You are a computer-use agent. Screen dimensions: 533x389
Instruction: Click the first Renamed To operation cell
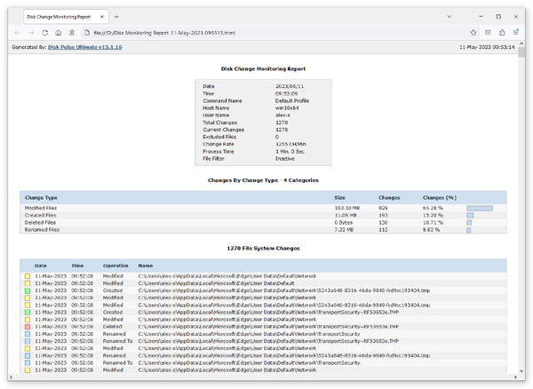tap(117, 341)
